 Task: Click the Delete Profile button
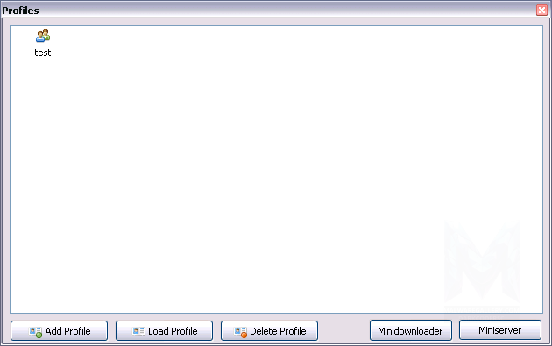[x=269, y=331]
